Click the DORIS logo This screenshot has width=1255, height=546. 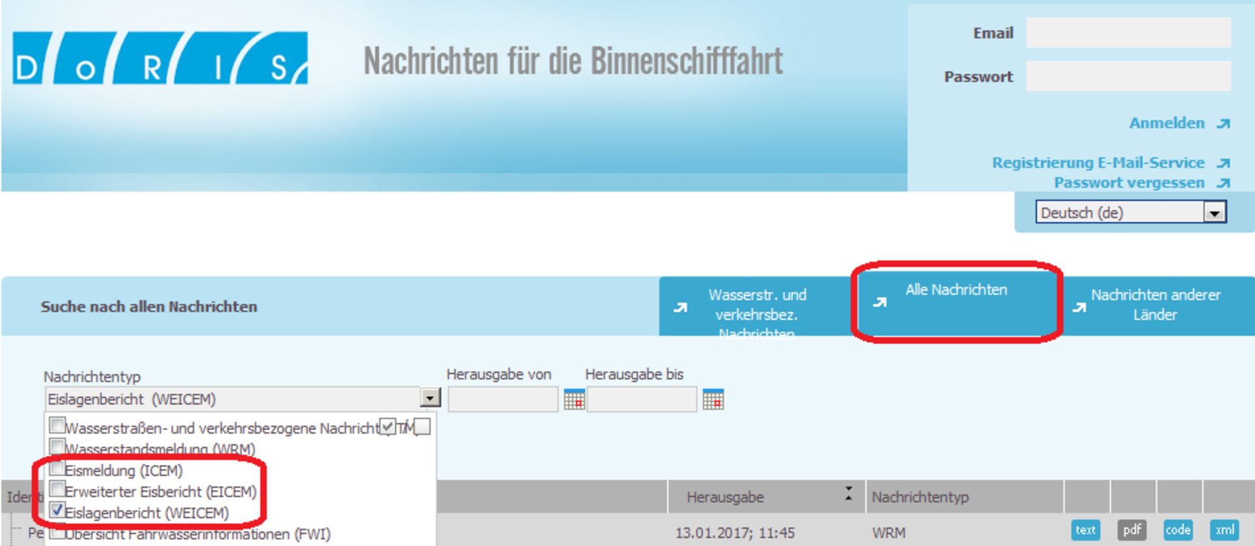coord(160,58)
